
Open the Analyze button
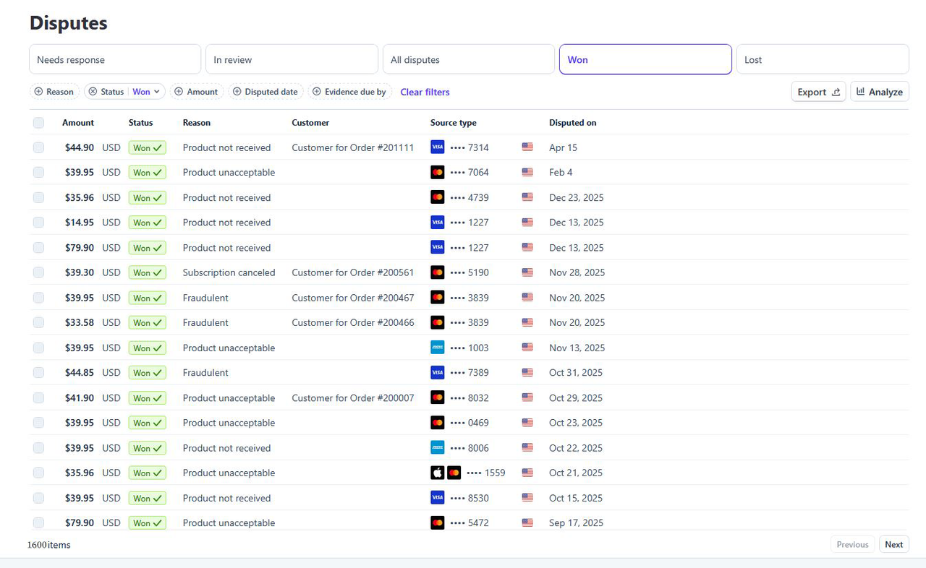pos(880,92)
